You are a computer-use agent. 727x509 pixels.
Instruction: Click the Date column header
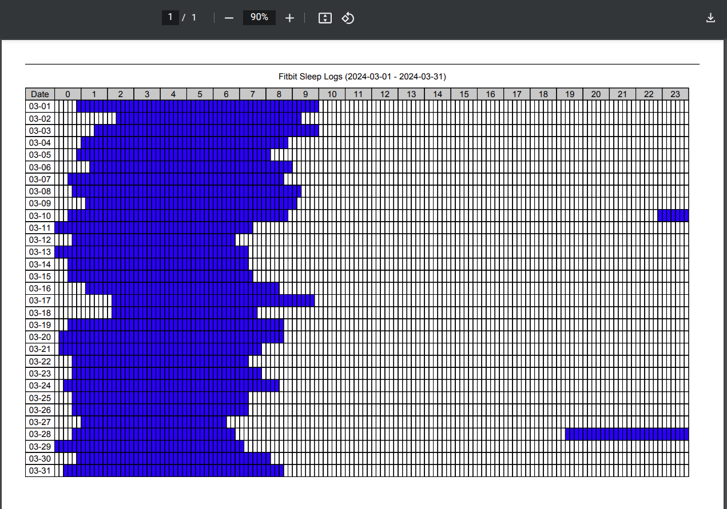point(39,94)
